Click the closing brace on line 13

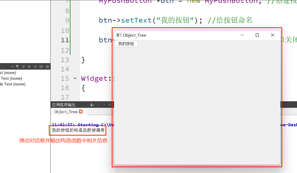83,60
